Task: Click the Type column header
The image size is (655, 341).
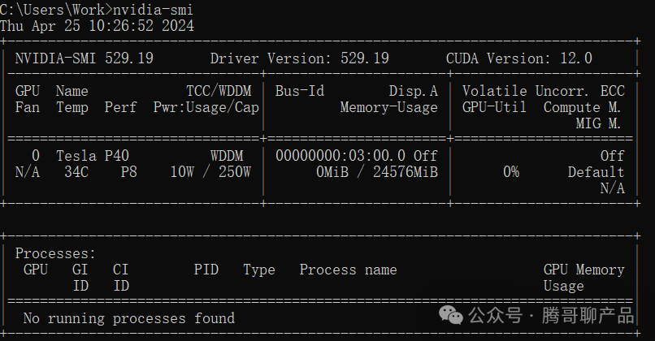Action: (259, 270)
